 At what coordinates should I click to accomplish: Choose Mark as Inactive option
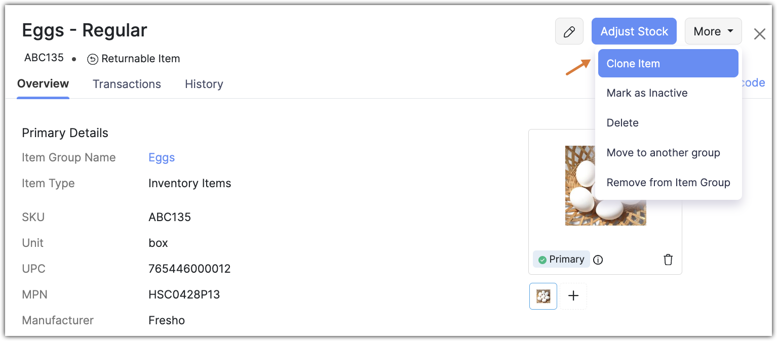[x=647, y=93]
